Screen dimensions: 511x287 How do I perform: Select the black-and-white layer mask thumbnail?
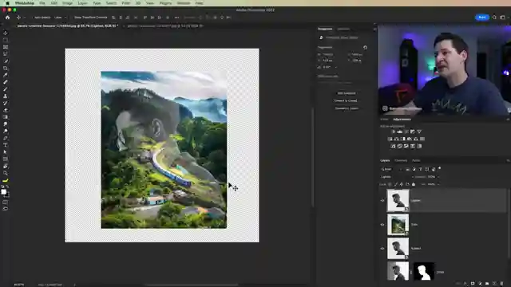point(424,271)
